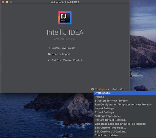Close the Welcome to IntelliJ IDEA window

tap(3, 2)
